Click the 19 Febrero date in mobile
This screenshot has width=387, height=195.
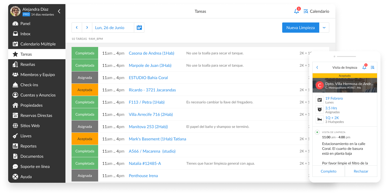[x=334, y=98]
